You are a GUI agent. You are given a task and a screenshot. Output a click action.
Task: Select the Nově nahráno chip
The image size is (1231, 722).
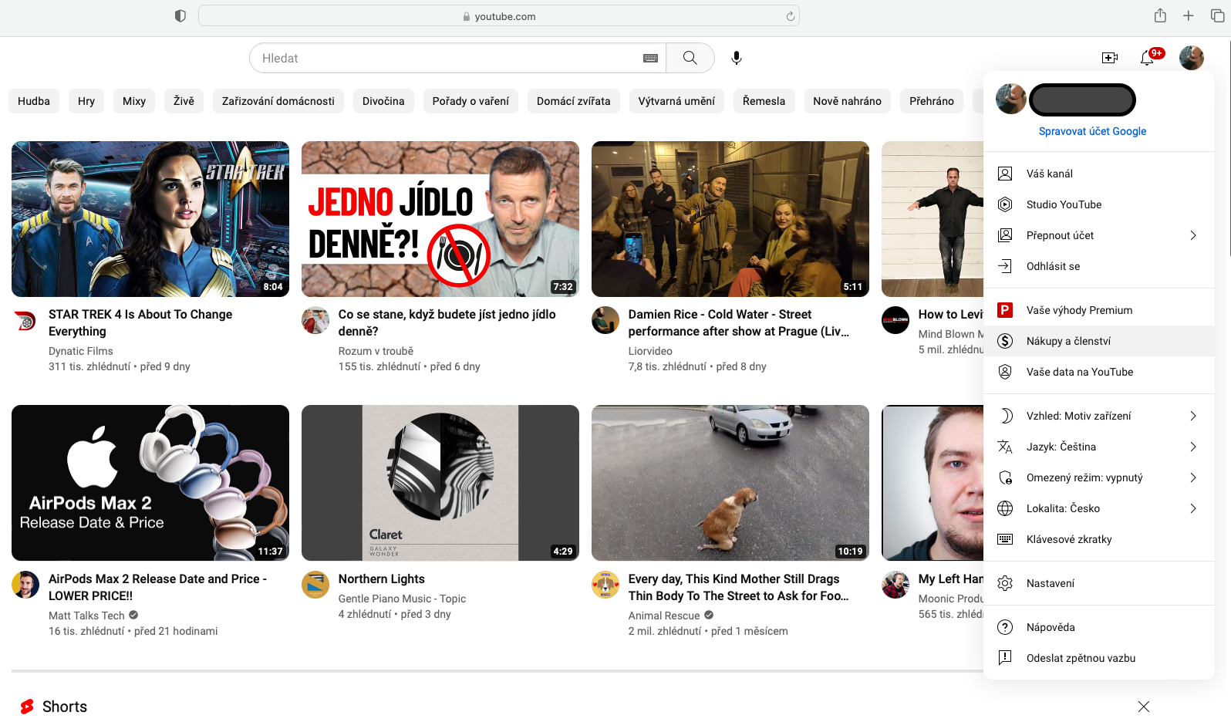pyautogui.click(x=847, y=101)
